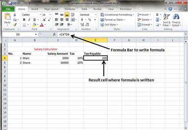
Task: Expand the formula bar
Action: point(186,34)
